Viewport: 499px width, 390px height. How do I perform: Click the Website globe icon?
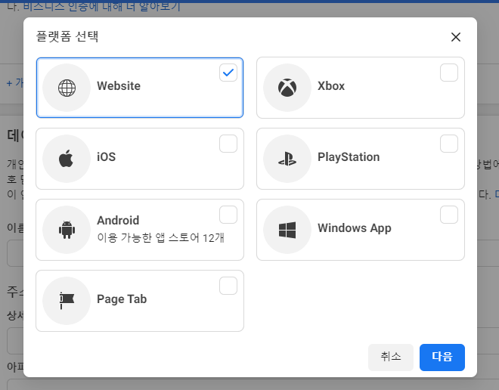[67, 88]
